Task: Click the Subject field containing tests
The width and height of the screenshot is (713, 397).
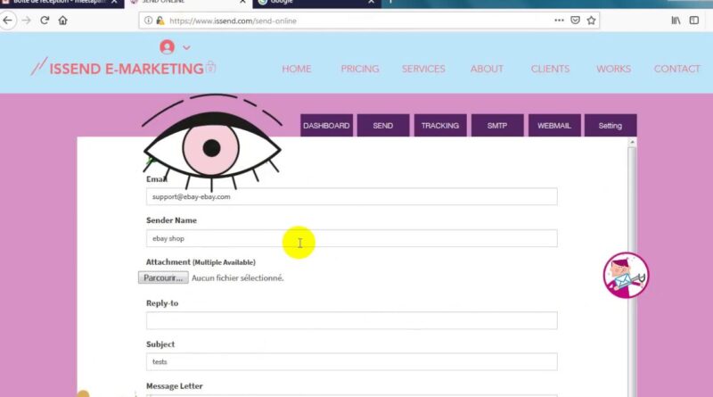Action: click(x=351, y=362)
